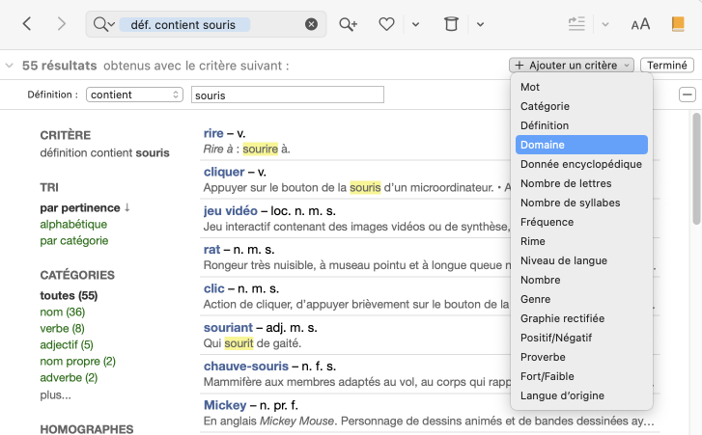Open the orange dictionary book icon
This screenshot has height=435, width=702.
tap(678, 24)
